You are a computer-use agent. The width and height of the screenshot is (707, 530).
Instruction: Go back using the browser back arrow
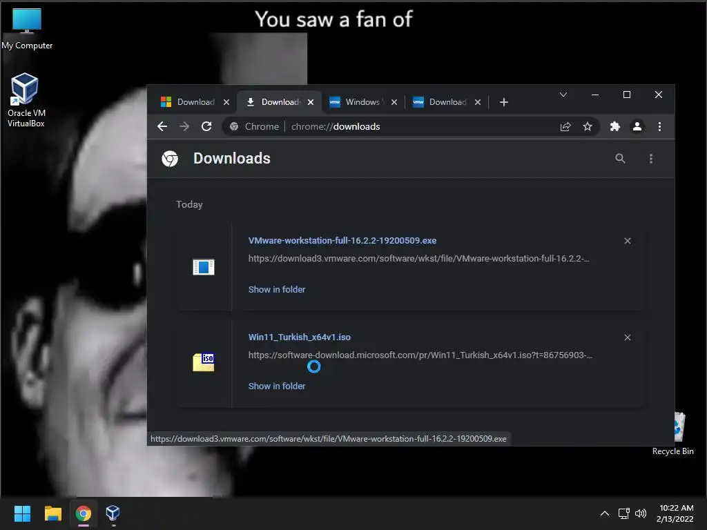coord(162,127)
